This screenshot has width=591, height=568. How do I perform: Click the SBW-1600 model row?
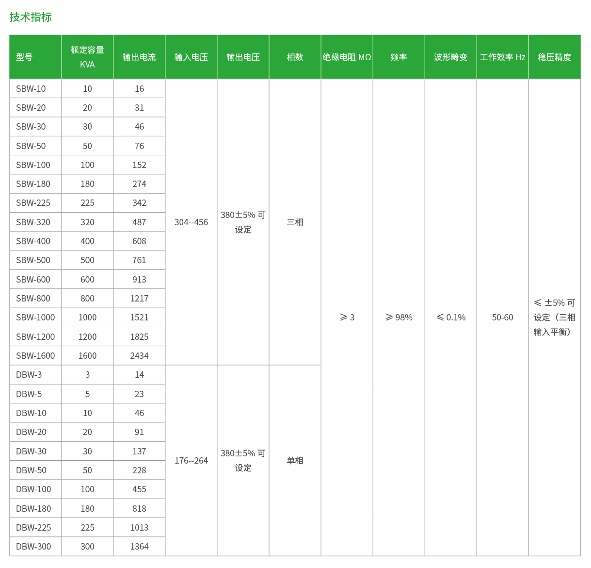click(x=35, y=356)
